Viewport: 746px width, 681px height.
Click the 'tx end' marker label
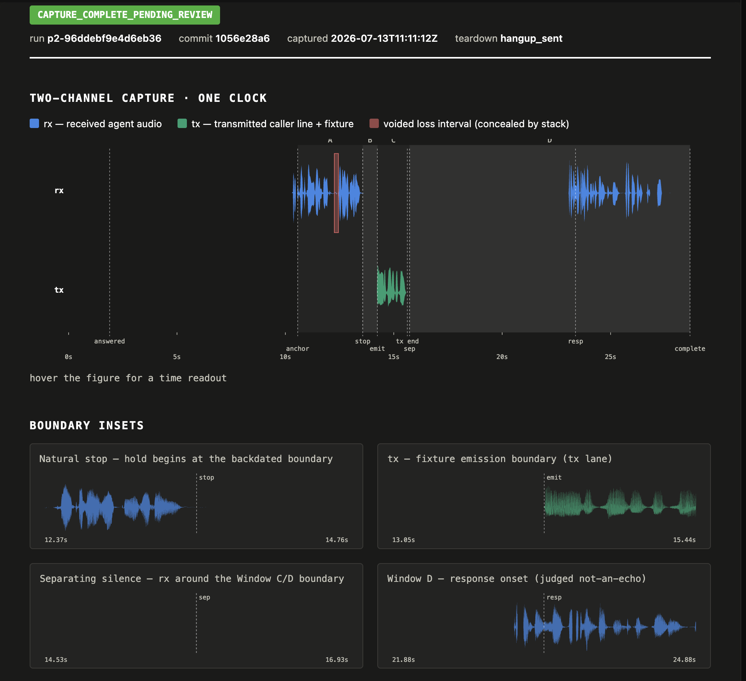(407, 341)
